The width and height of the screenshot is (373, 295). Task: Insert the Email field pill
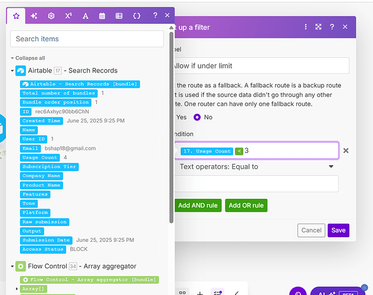click(31, 148)
